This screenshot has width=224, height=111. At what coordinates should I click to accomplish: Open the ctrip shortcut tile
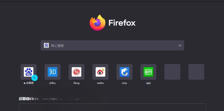[x=125, y=72]
